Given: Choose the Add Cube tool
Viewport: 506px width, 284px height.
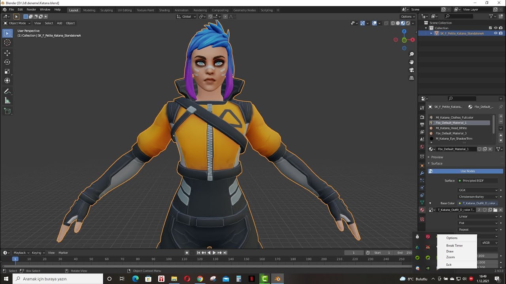Looking at the screenshot, I should click(x=7, y=111).
